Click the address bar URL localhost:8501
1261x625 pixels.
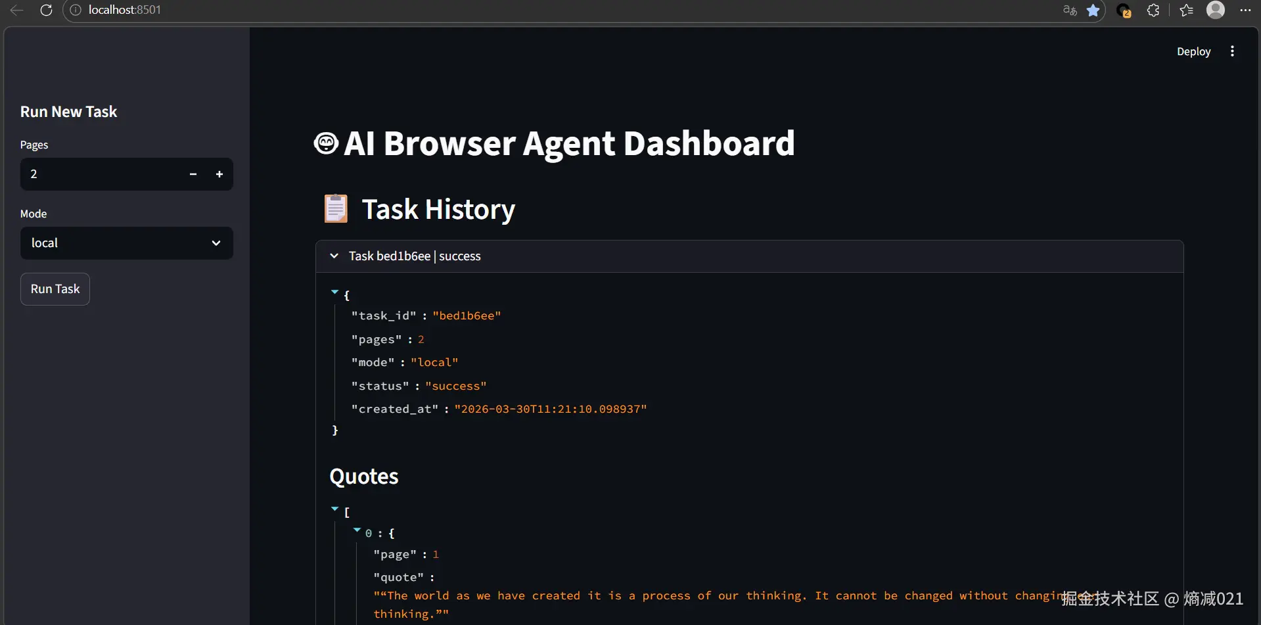(125, 10)
